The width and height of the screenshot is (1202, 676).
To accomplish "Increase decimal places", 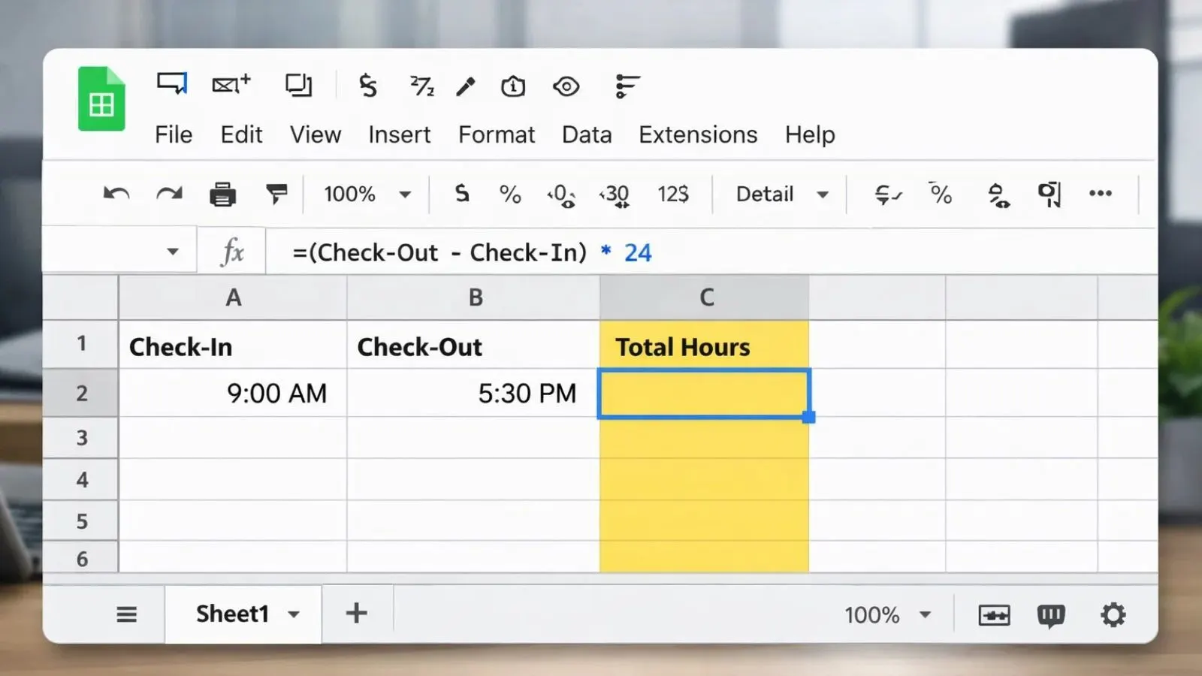I will [x=615, y=195].
